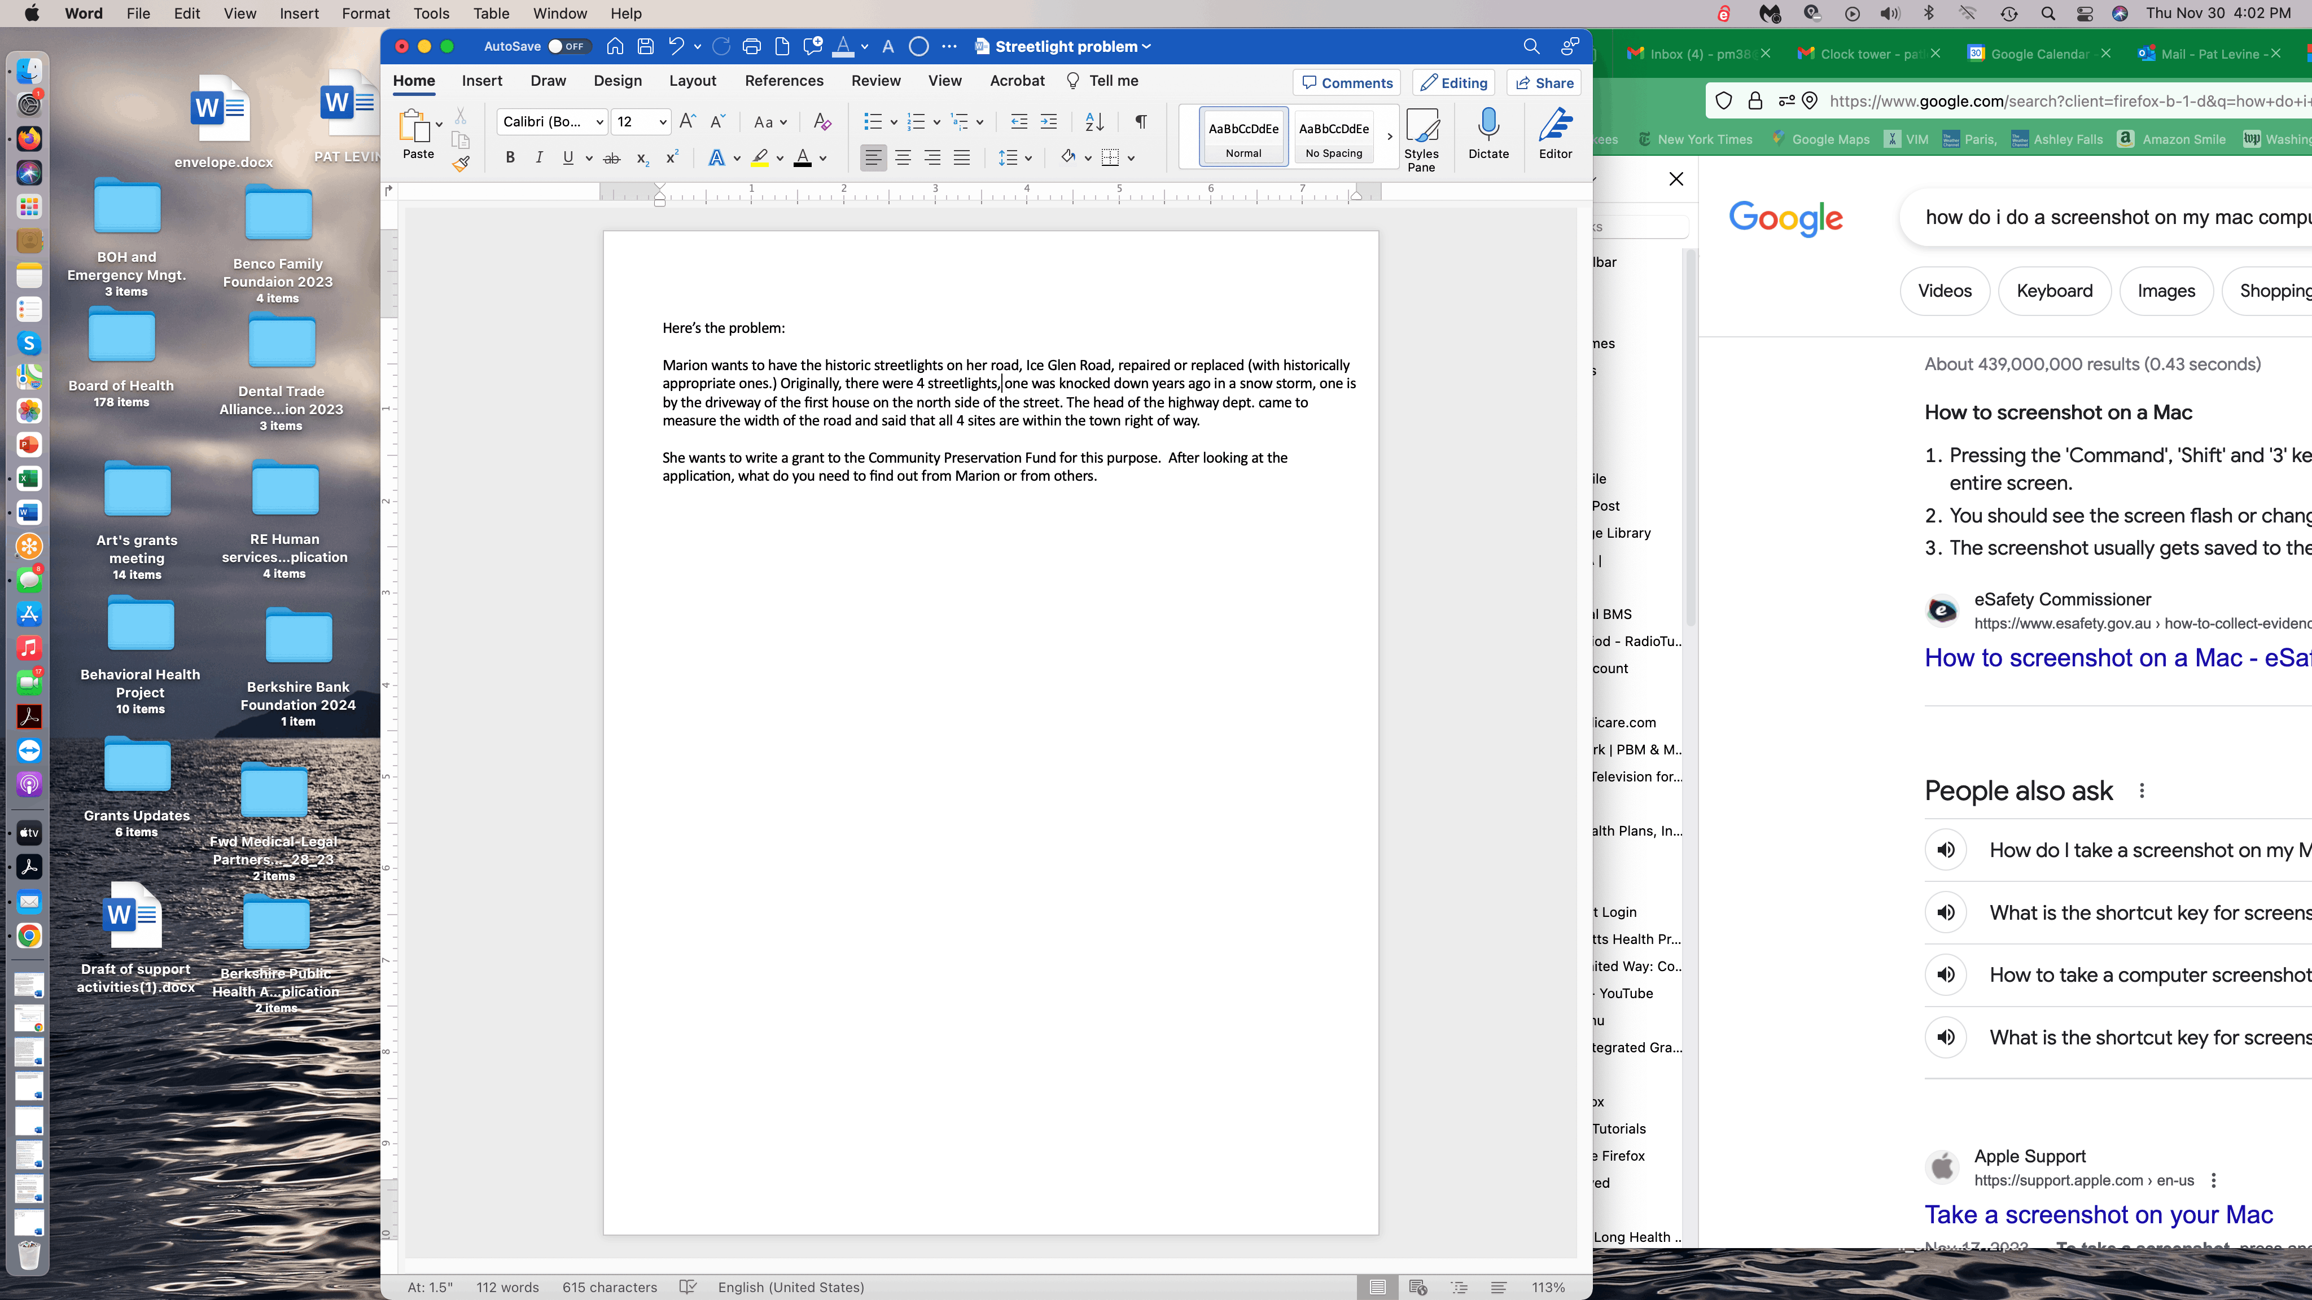Show paragraph marks
Viewport: 2312px width, 1300px height.
1140,121
